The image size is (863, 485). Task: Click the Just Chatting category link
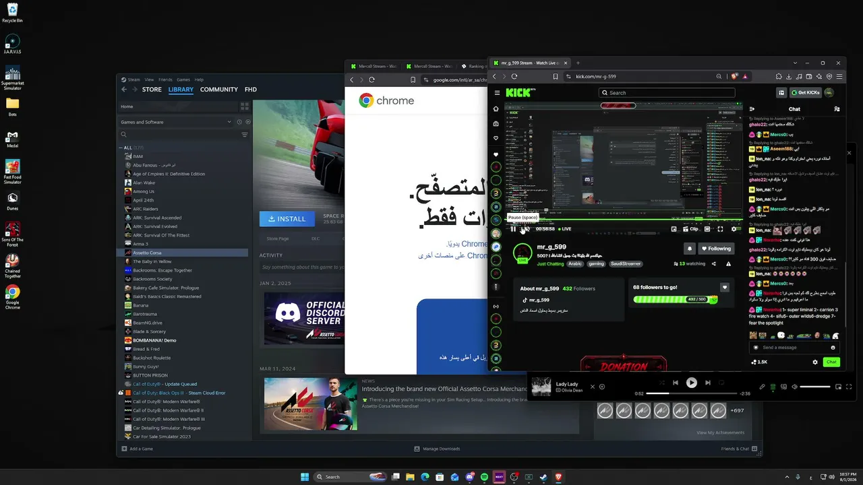[x=550, y=264]
